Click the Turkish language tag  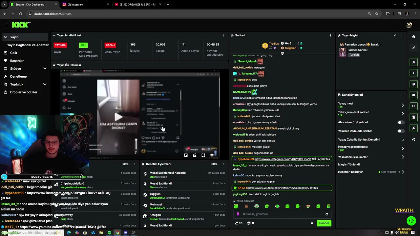coord(354,55)
